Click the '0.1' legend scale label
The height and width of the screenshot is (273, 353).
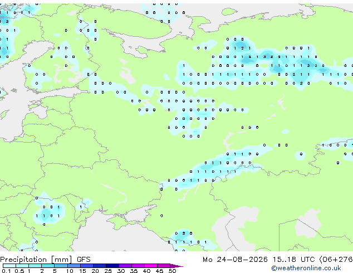click(6, 271)
